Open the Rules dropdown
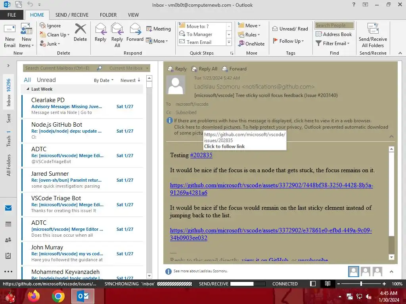Screen dimensions: 406x304 249,34
